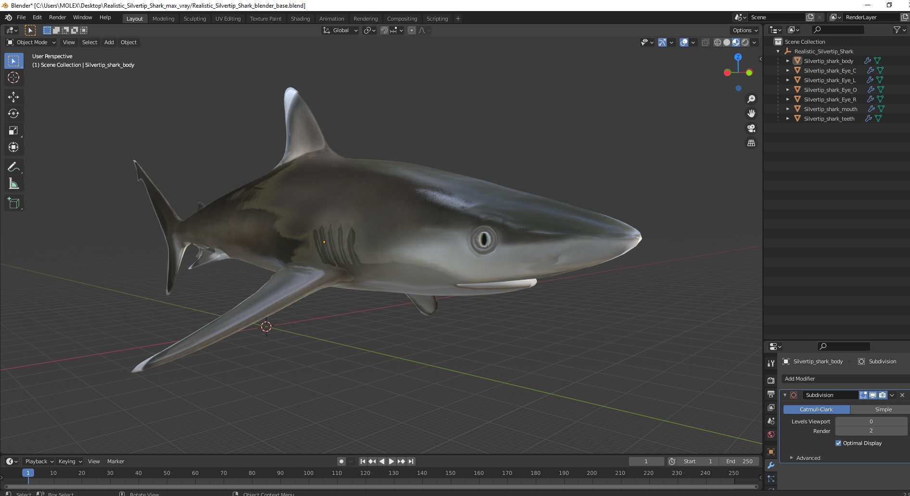
Task: Remove the Subdivision modifier with X
Action: [902, 395]
